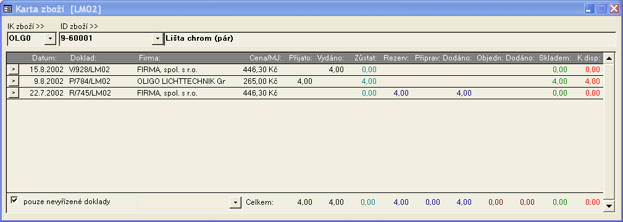The image size is (623, 222).
Task: Select document R/745/LM02 cell
Action: (x=90, y=93)
